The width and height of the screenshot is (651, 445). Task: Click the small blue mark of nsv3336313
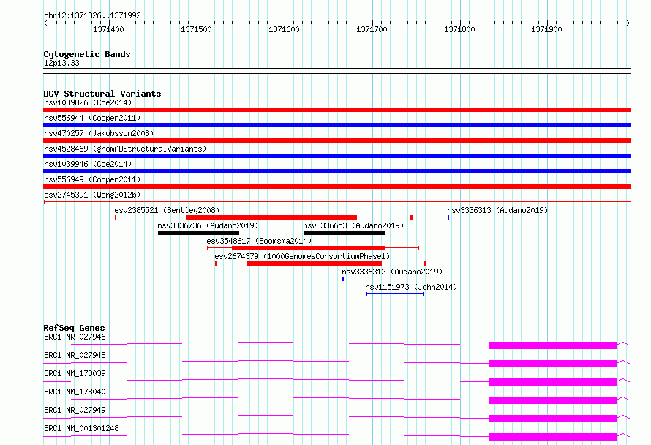tap(448, 217)
